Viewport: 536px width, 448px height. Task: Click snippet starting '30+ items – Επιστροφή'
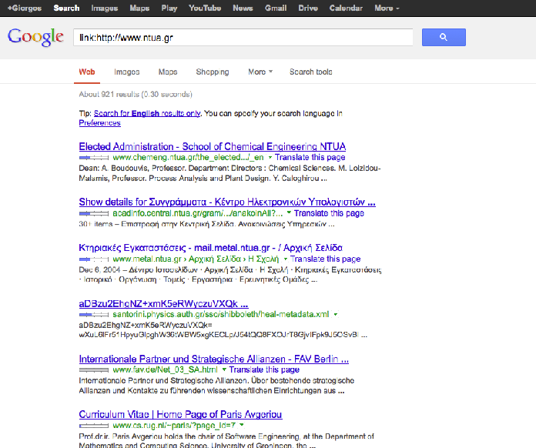207,224
